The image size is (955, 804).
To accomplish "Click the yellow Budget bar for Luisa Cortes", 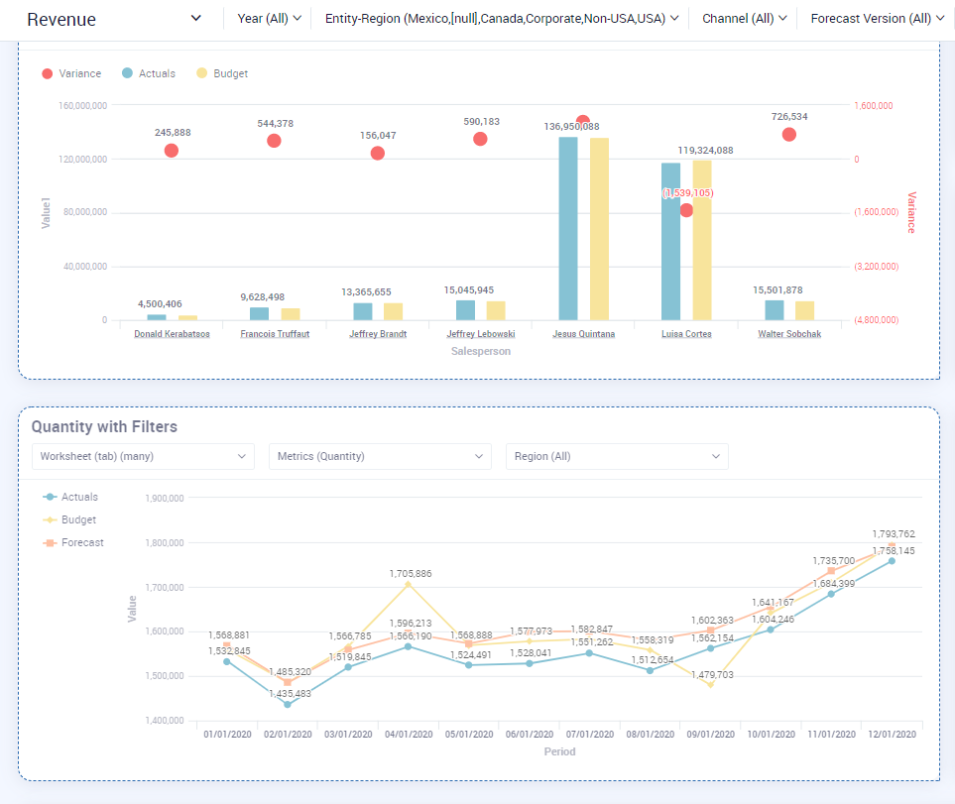I will pyautogui.click(x=702, y=240).
